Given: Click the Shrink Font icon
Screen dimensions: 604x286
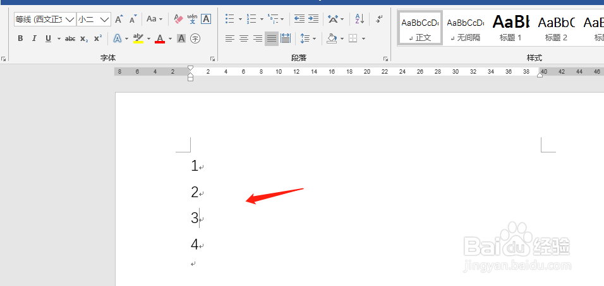Looking at the screenshot, I should pos(133,19).
